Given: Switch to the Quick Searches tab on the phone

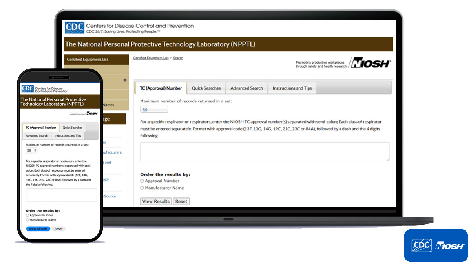Looking at the screenshot, I should 73,128.
